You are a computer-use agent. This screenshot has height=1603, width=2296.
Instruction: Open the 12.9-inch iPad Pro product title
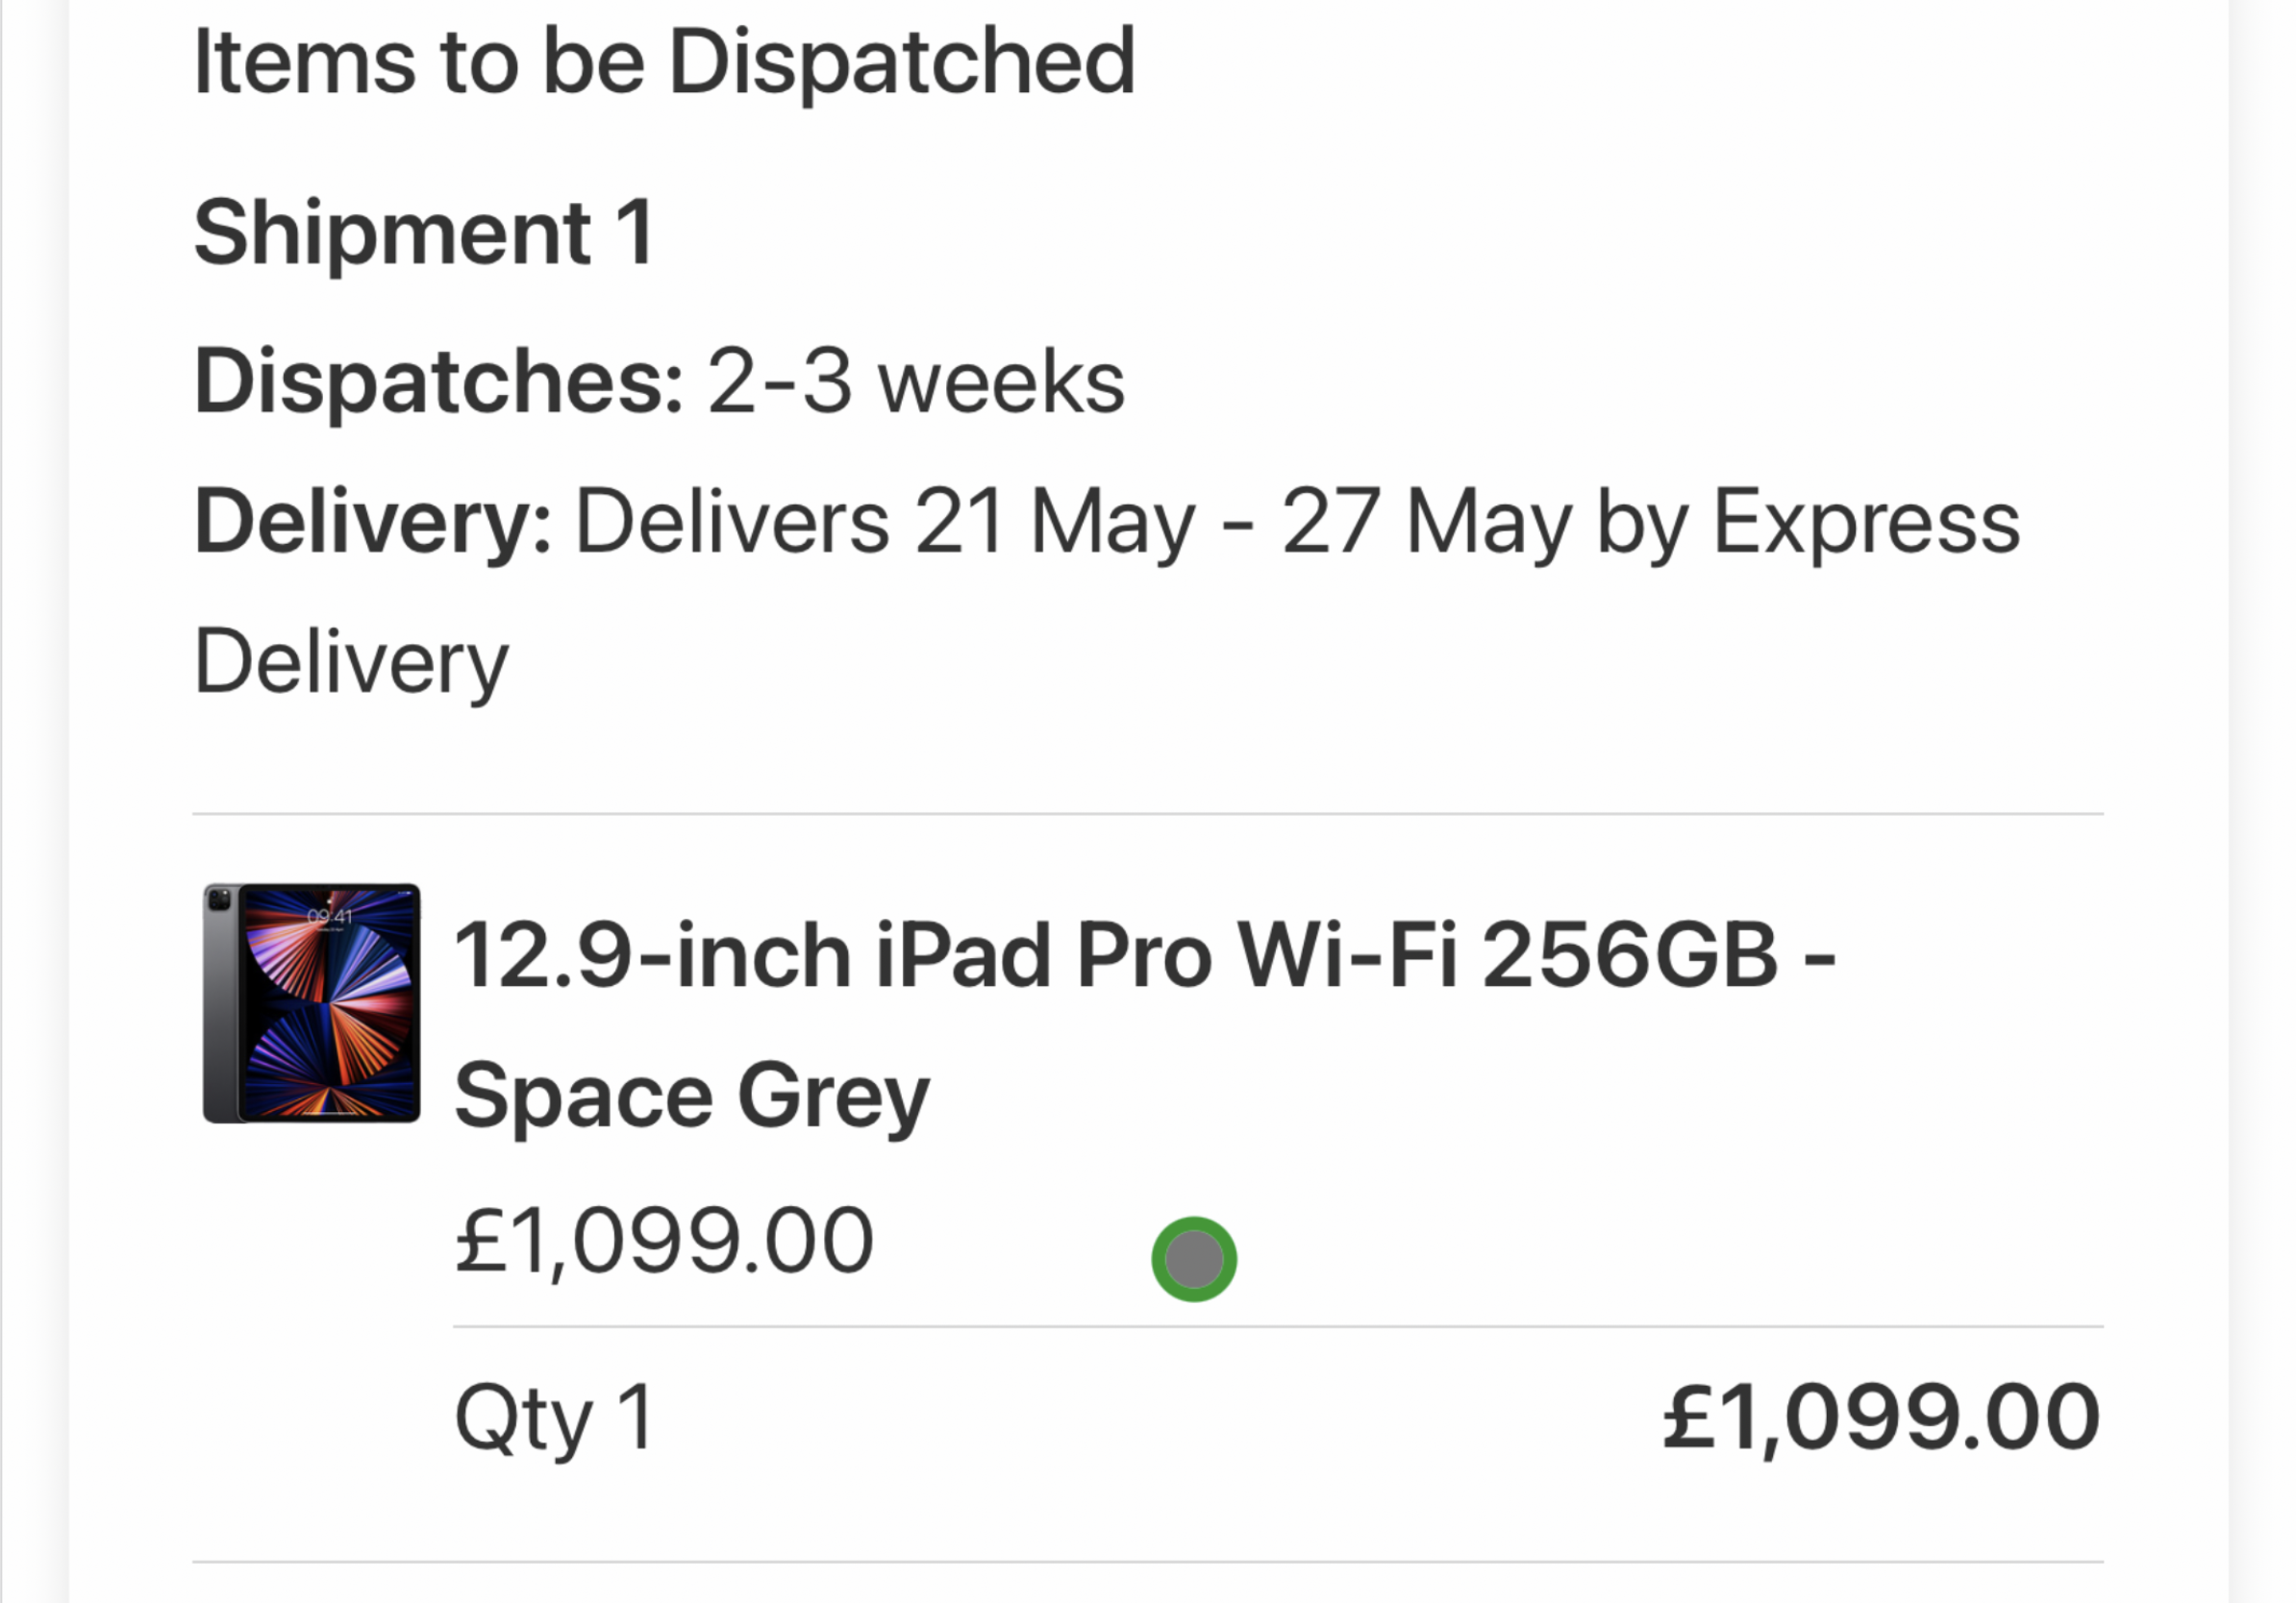(x=1144, y=956)
